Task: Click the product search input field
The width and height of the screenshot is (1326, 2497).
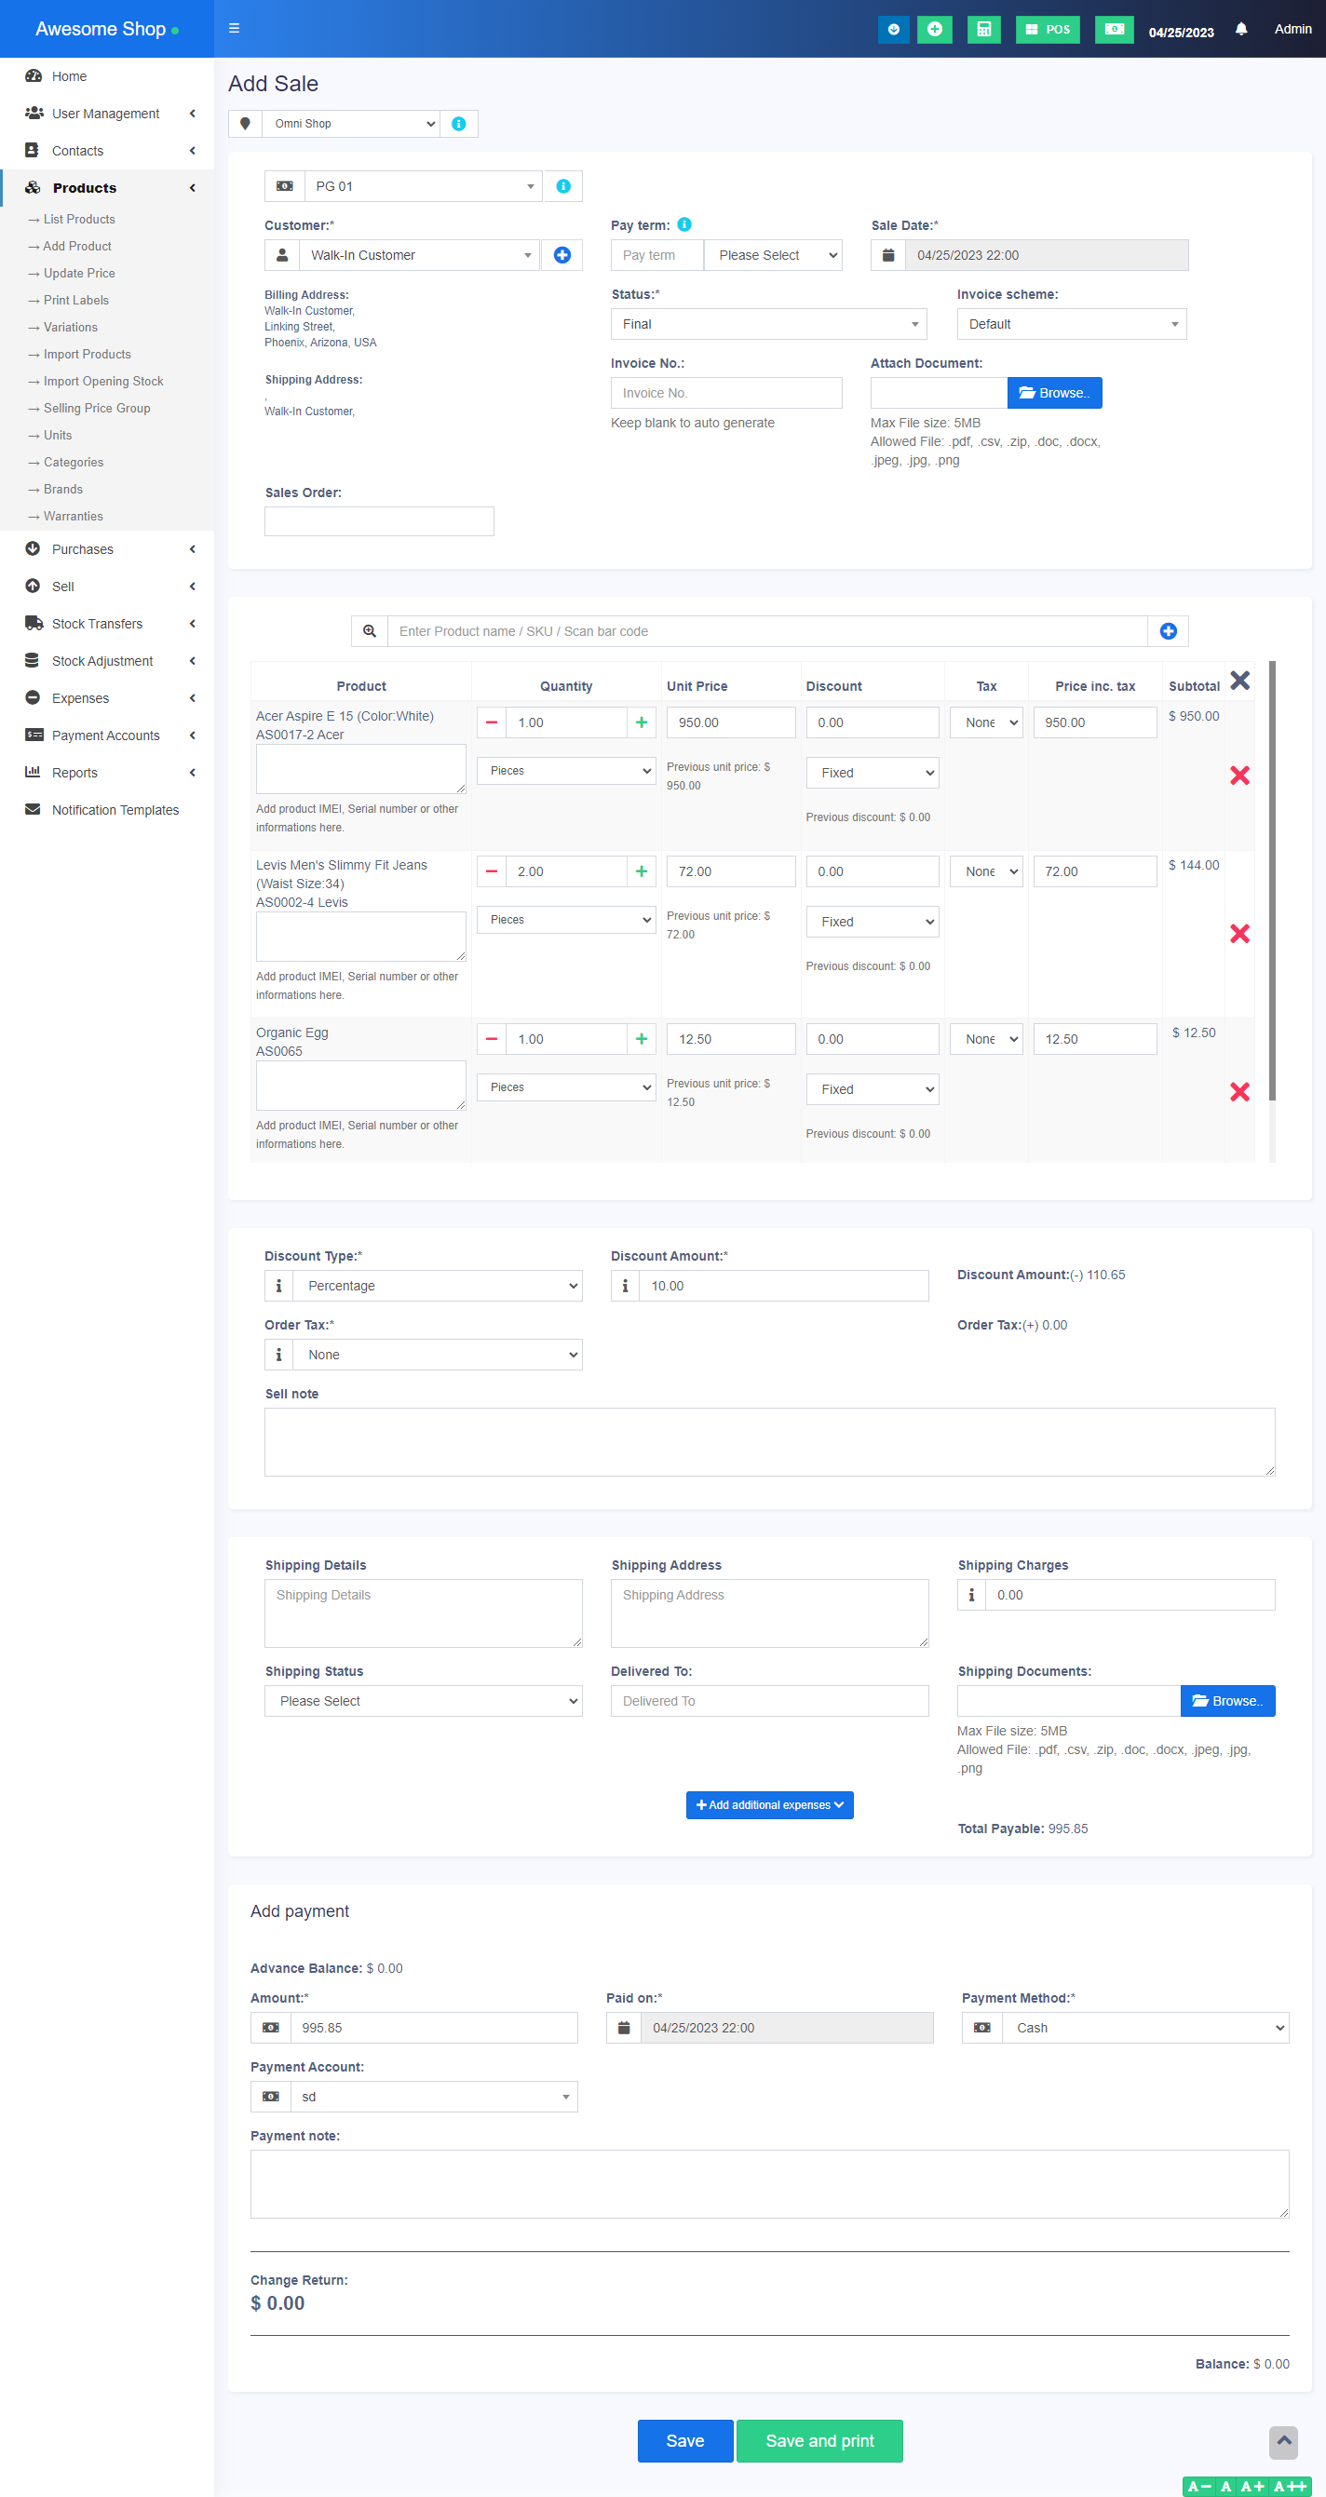Action: pos(766,631)
